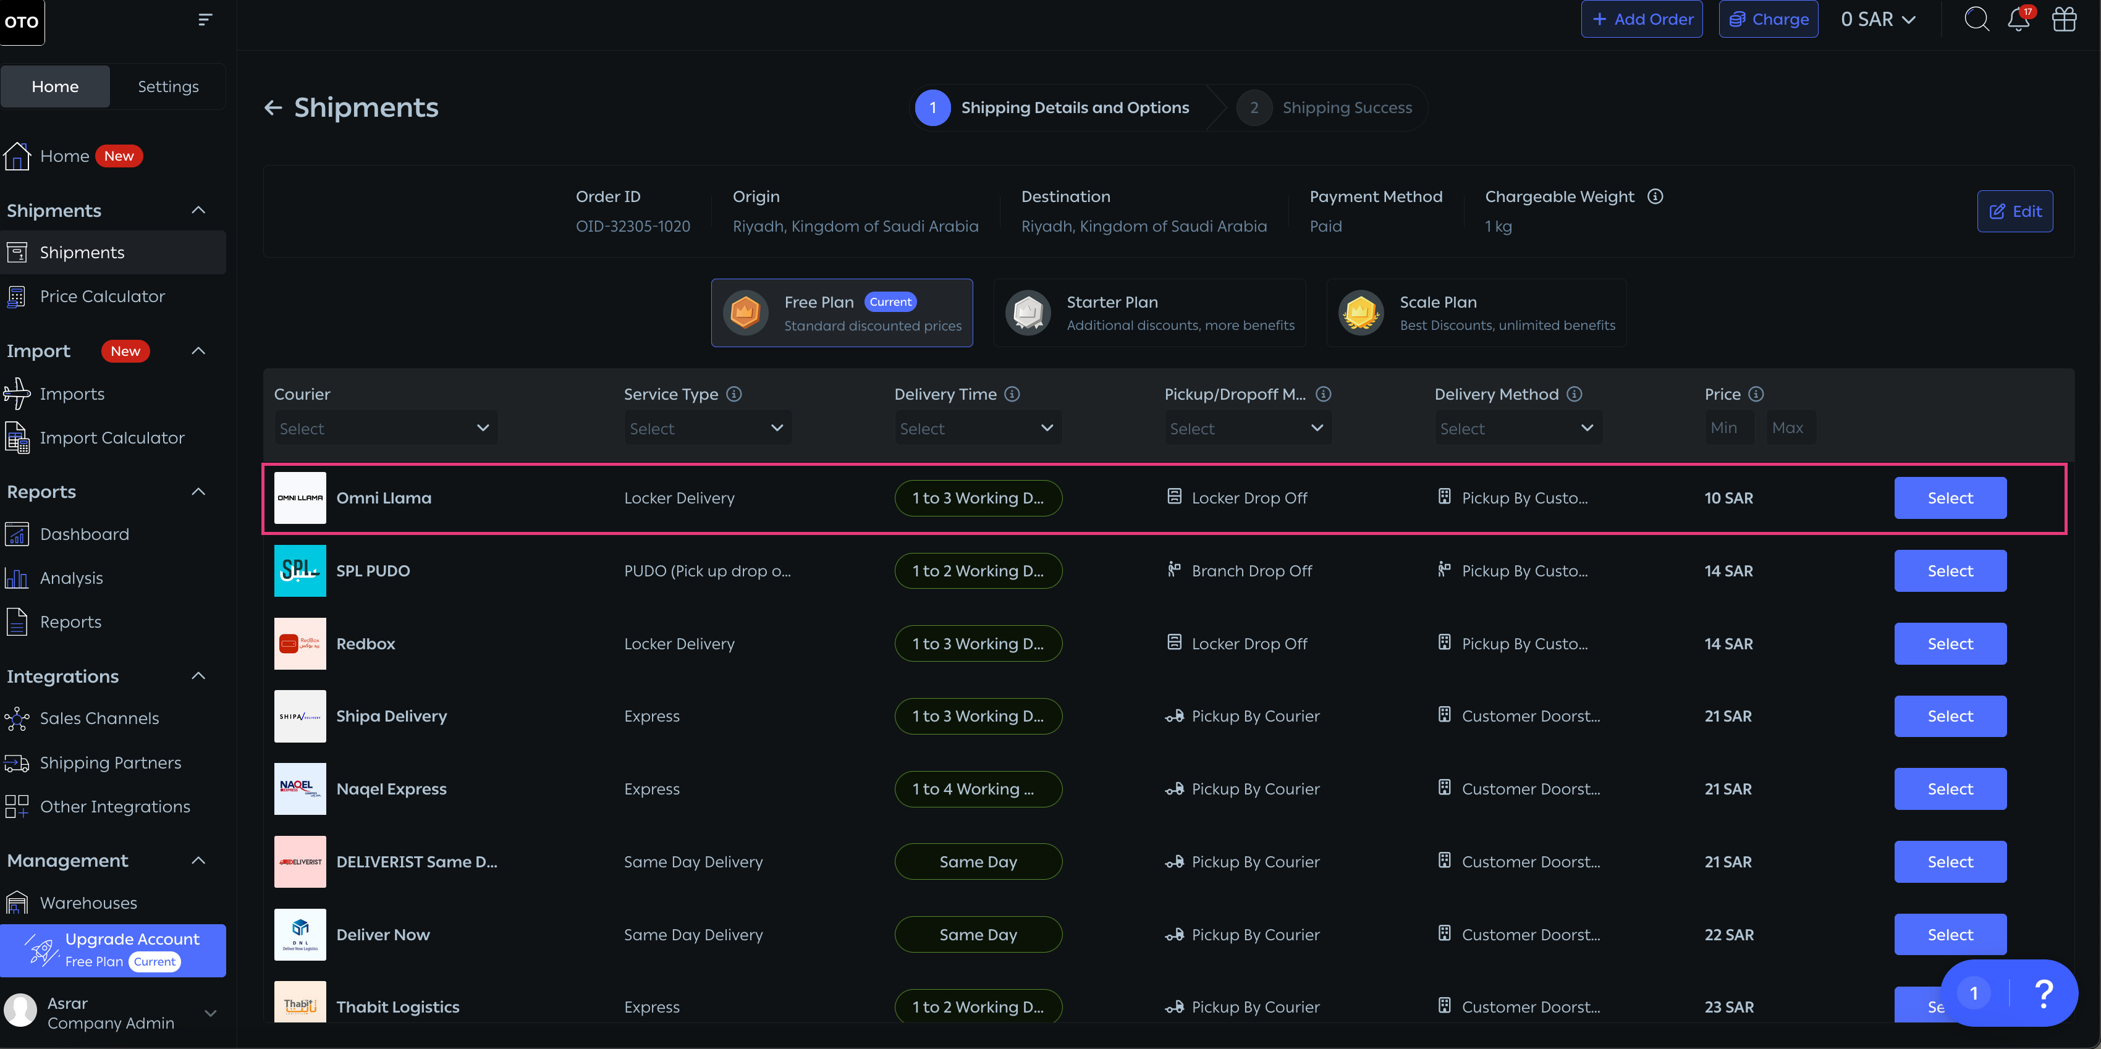Open the help question mark bubble
Image resolution: width=2101 pixels, height=1049 pixels.
2043,993
